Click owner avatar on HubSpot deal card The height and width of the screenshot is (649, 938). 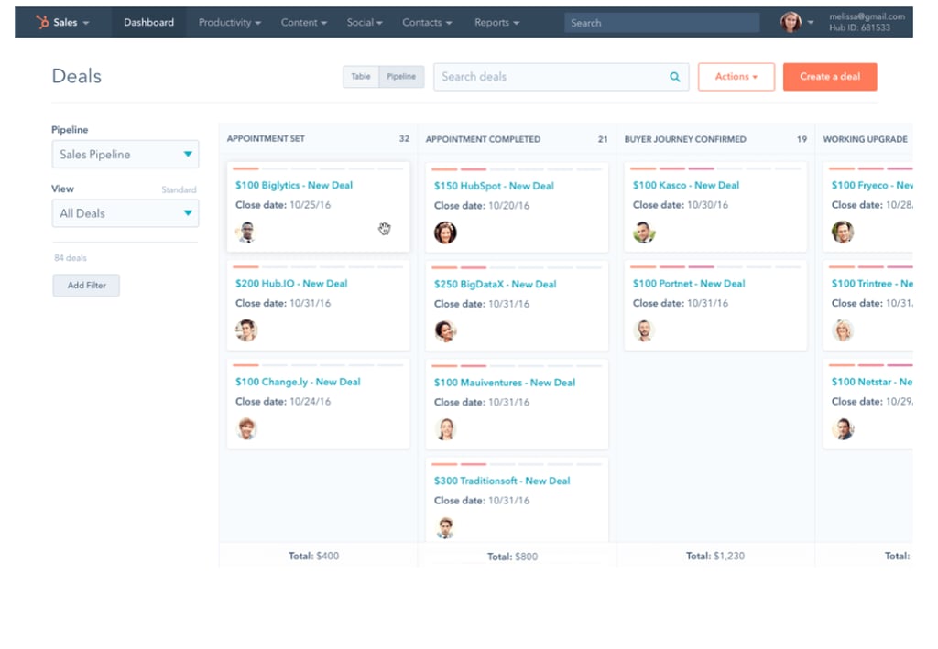coord(445,233)
